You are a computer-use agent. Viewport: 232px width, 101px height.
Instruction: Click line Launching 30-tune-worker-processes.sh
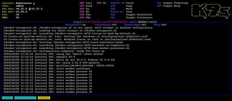(x=66, y=48)
